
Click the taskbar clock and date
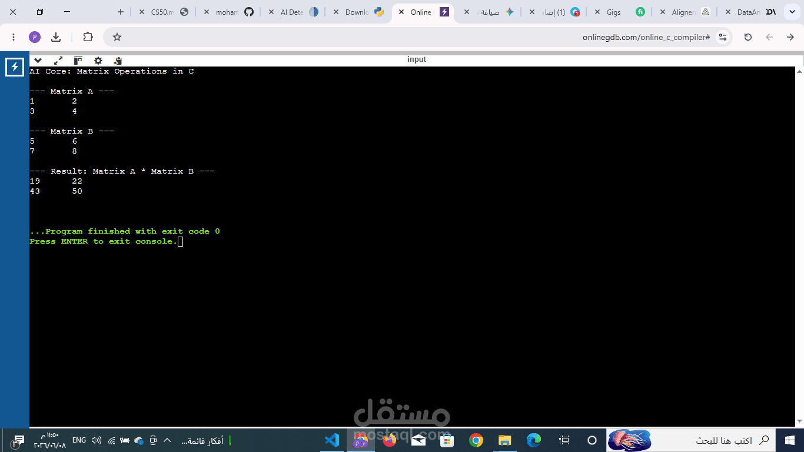coord(49,440)
